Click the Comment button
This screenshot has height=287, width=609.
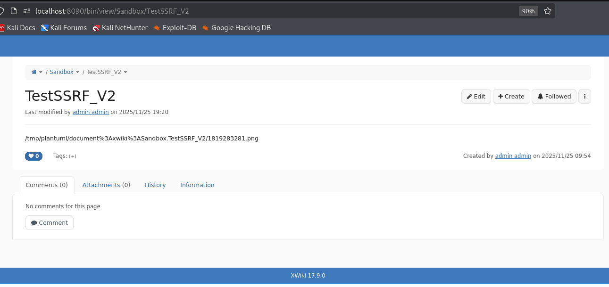(x=50, y=223)
